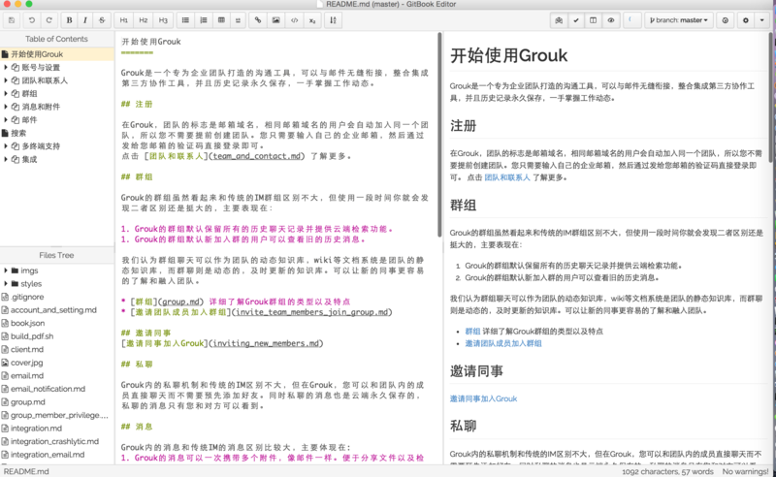Click the preview pane vertical scrollbar
This screenshot has width=776, height=477.
point(772,97)
